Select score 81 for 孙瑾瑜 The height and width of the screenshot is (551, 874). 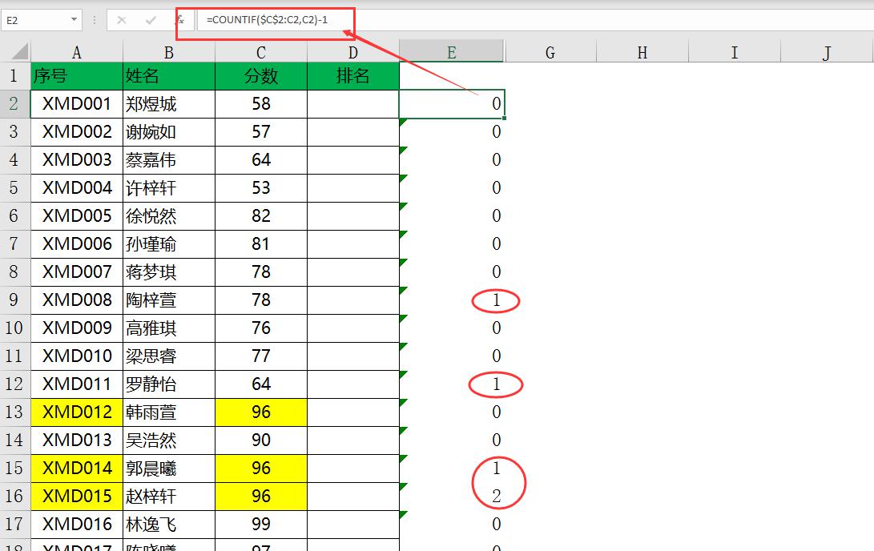[261, 243]
